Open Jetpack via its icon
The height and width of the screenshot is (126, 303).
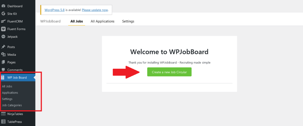tap(3, 37)
